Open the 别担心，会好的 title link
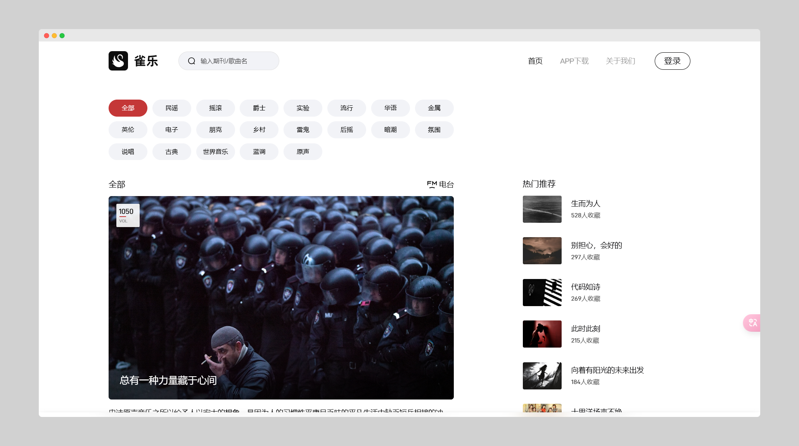Image resolution: width=799 pixels, height=446 pixels. (x=597, y=245)
